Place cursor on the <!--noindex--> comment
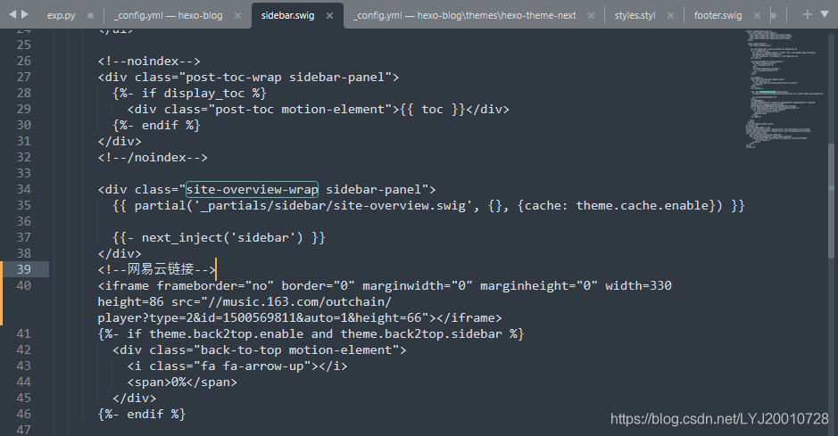Viewport: 838px width, 436px height. coord(149,61)
